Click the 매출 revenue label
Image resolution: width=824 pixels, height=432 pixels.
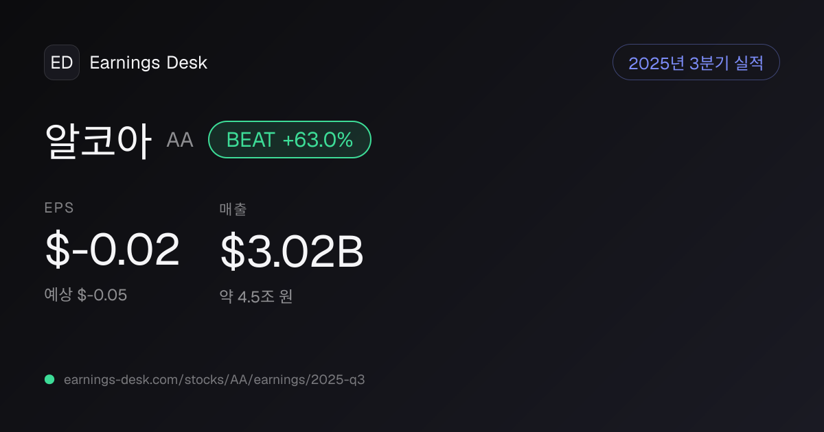[233, 209]
